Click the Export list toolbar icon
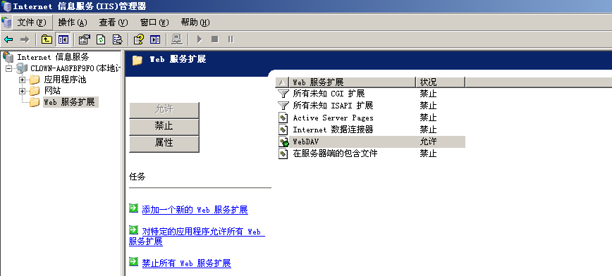Screen dimensions: 612x276 pos(118,39)
